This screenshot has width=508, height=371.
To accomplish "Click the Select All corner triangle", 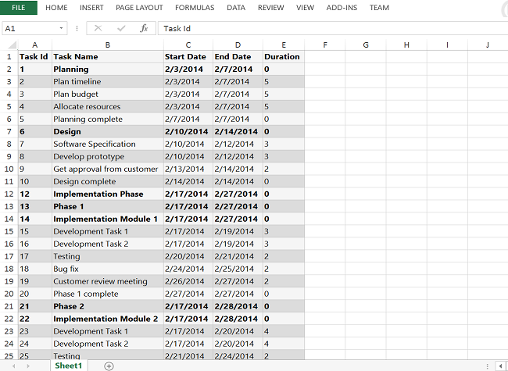I will [x=12, y=45].
